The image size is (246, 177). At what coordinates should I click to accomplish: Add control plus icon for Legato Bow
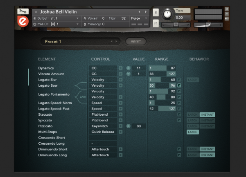120,85
